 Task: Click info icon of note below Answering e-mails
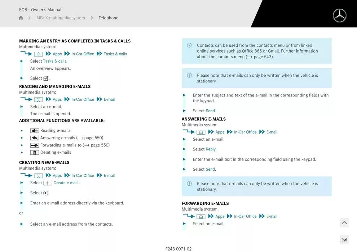point(189,183)
